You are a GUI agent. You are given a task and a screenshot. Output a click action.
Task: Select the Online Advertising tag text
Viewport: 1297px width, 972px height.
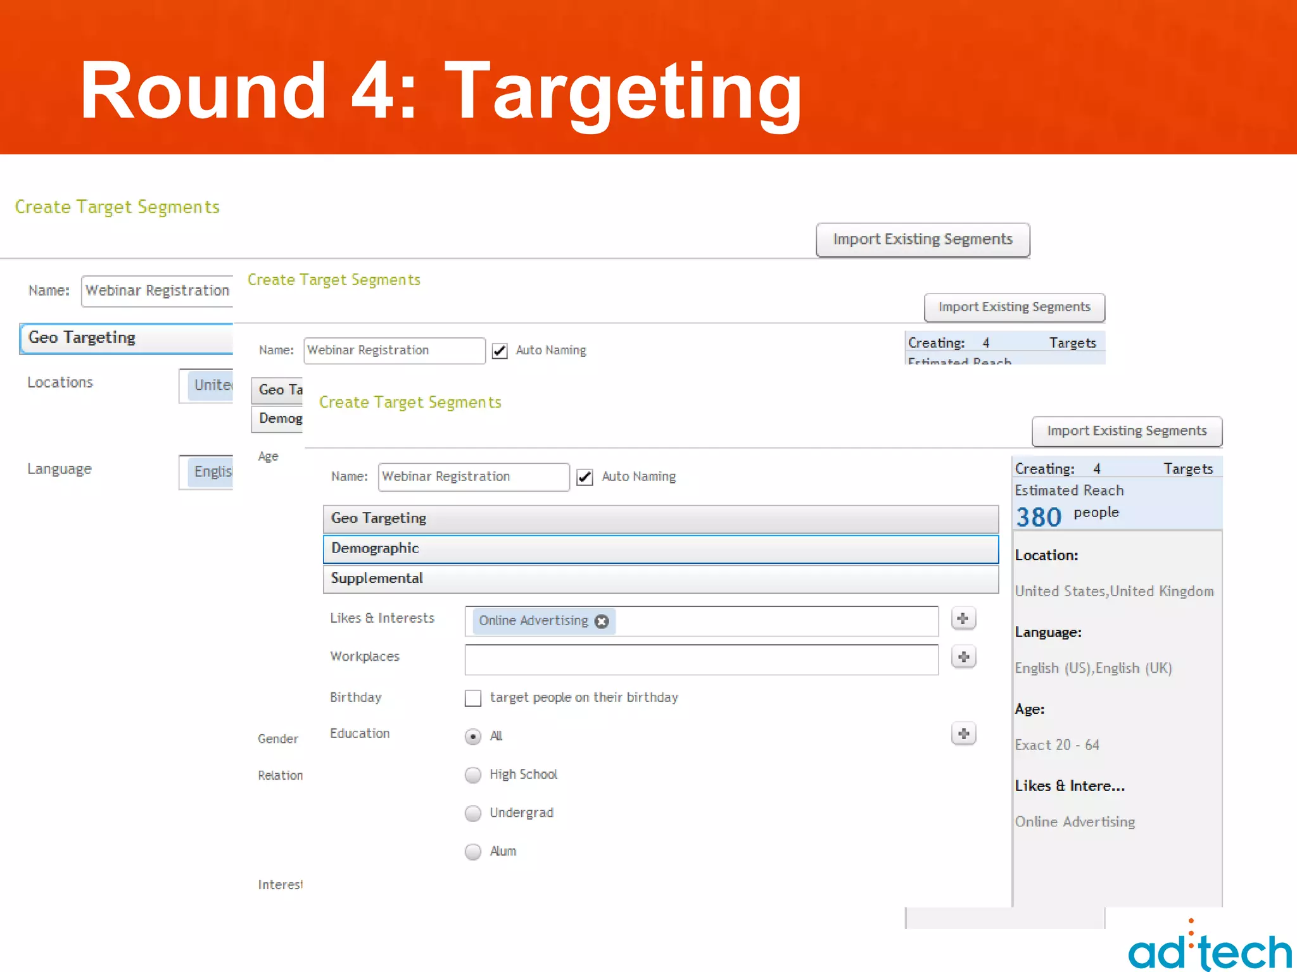[533, 621]
